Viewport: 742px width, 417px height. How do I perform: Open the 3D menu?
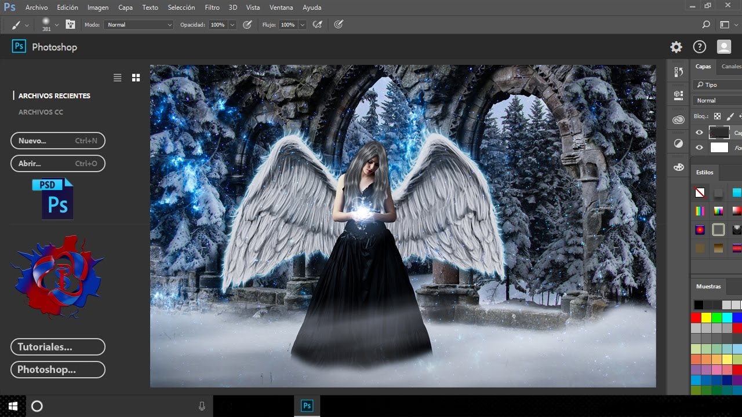[x=233, y=8]
